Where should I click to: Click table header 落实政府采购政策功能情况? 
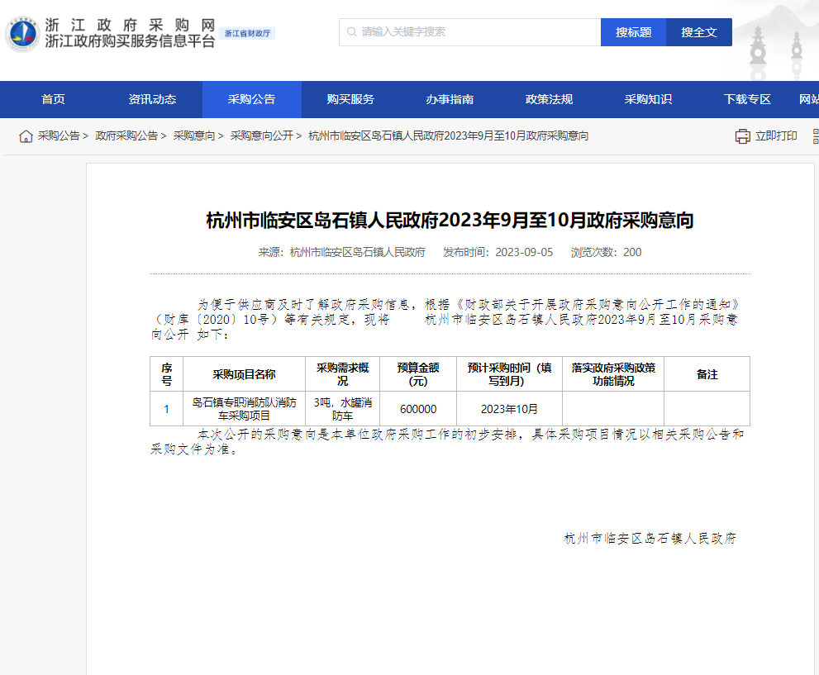point(613,374)
